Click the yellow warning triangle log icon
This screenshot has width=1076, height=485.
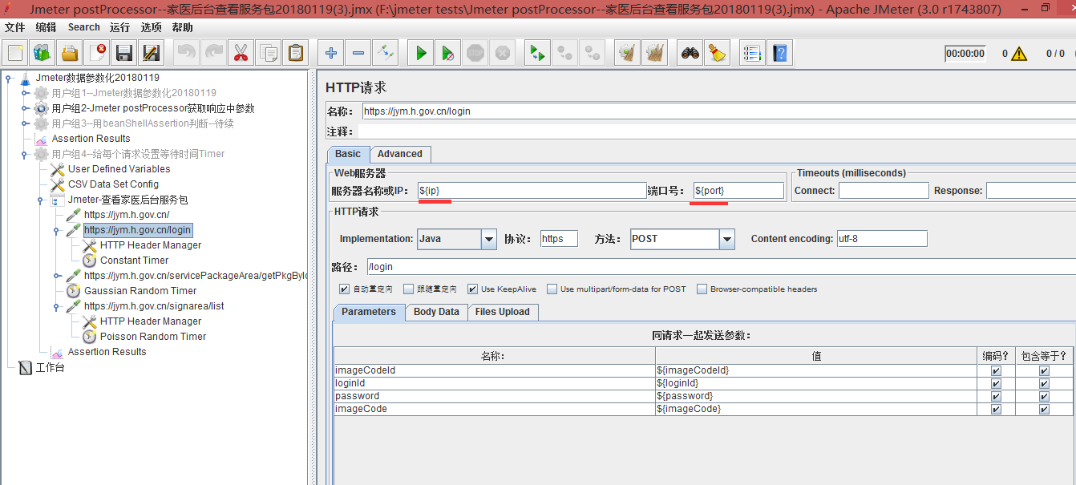[1018, 54]
